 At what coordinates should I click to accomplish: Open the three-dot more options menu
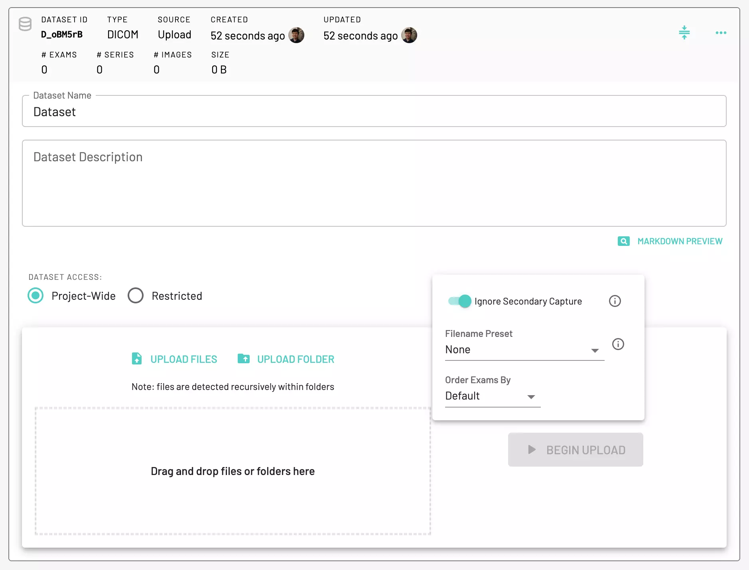coord(721,33)
